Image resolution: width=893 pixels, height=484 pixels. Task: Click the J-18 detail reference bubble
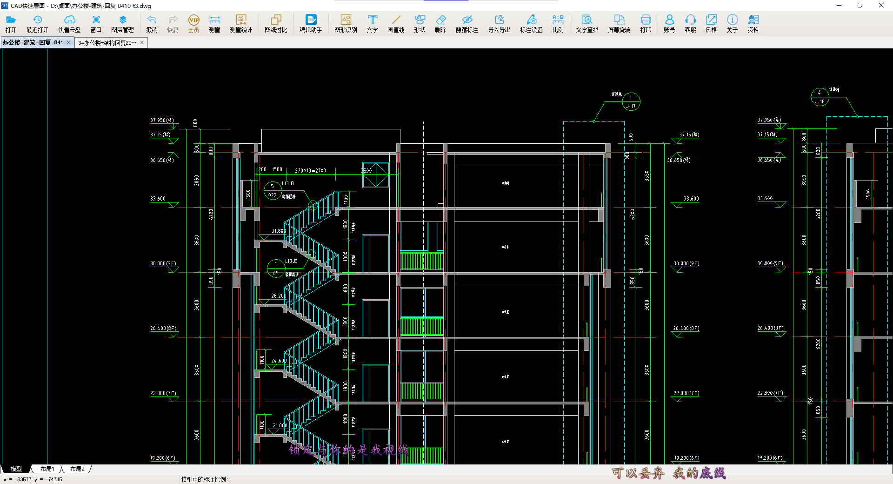pos(820,97)
